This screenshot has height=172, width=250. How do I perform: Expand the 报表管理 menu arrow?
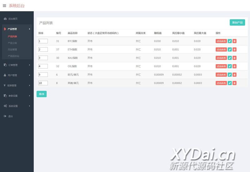pyautogui.click(x=29, y=85)
